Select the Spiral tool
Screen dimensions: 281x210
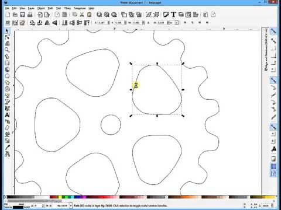7,89
